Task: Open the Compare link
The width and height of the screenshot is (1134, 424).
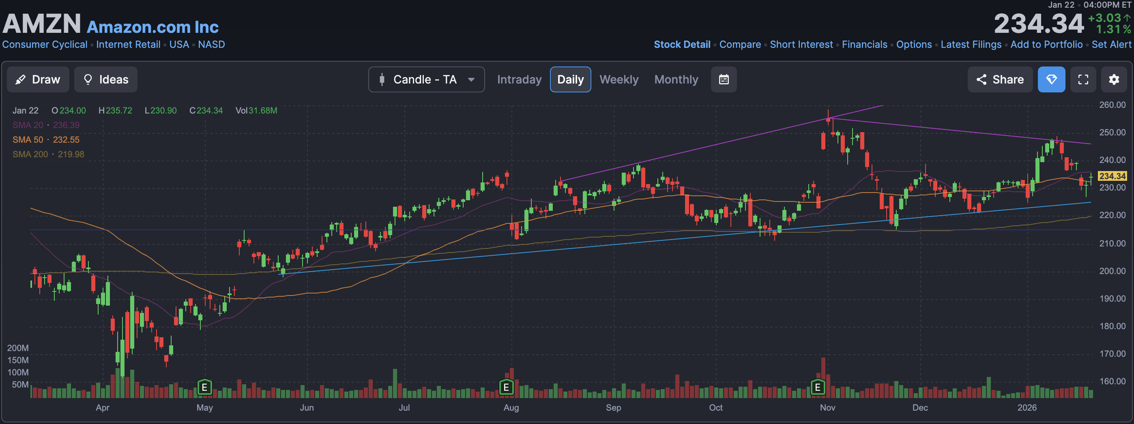Action: (x=740, y=45)
